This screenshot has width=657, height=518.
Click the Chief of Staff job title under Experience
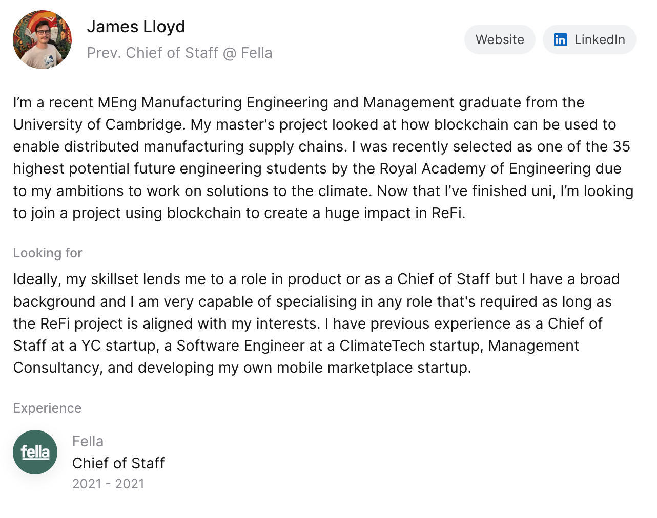click(118, 463)
